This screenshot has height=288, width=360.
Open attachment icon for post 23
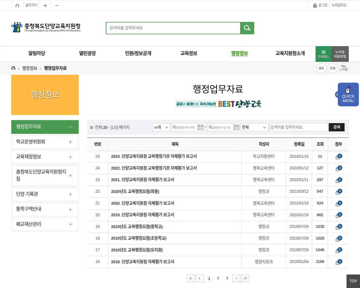(x=339, y=180)
